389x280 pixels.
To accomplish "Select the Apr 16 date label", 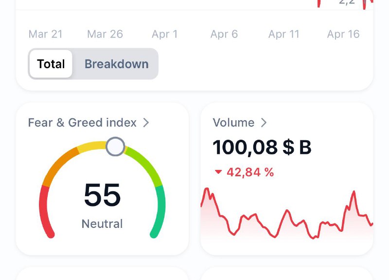I will point(343,34).
